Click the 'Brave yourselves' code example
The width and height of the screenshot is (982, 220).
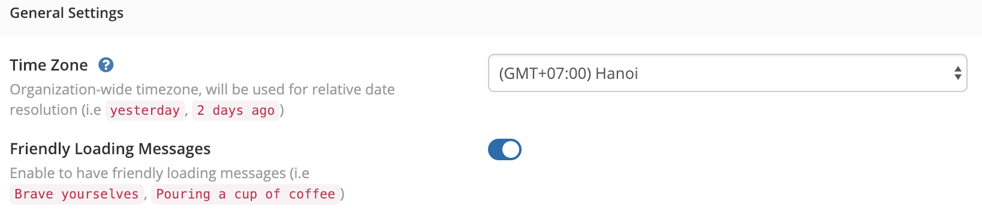point(77,194)
